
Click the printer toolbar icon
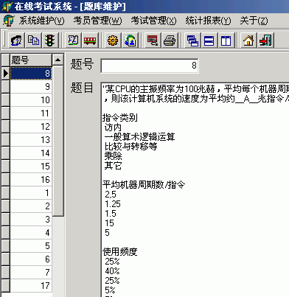point(170,40)
